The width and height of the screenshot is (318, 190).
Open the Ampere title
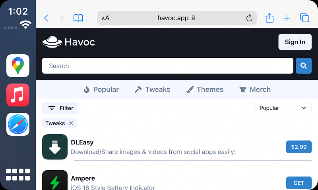83,178
